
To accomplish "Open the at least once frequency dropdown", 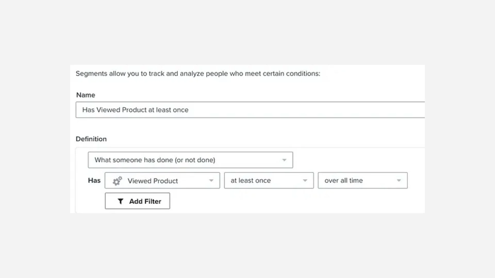I will coord(269,180).
